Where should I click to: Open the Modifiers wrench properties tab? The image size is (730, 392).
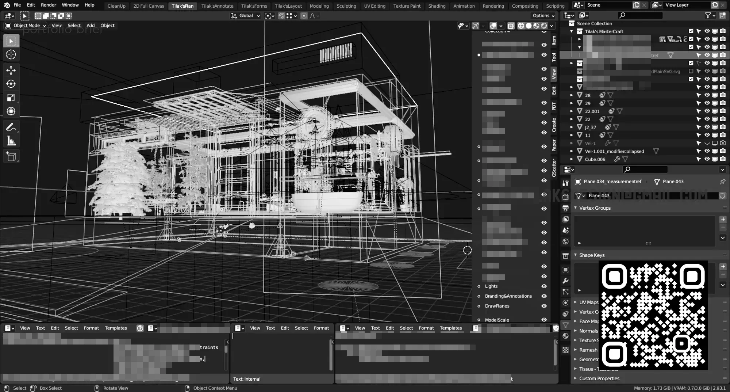pos(565,281)
